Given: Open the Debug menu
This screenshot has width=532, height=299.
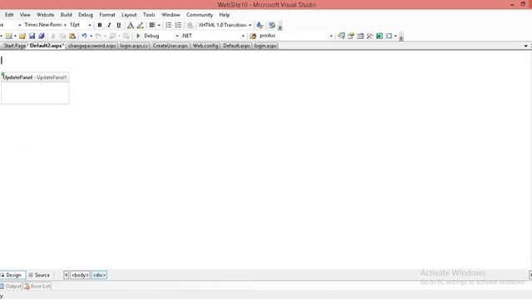Looking at the screenshot, I should (x=86, y=15).
